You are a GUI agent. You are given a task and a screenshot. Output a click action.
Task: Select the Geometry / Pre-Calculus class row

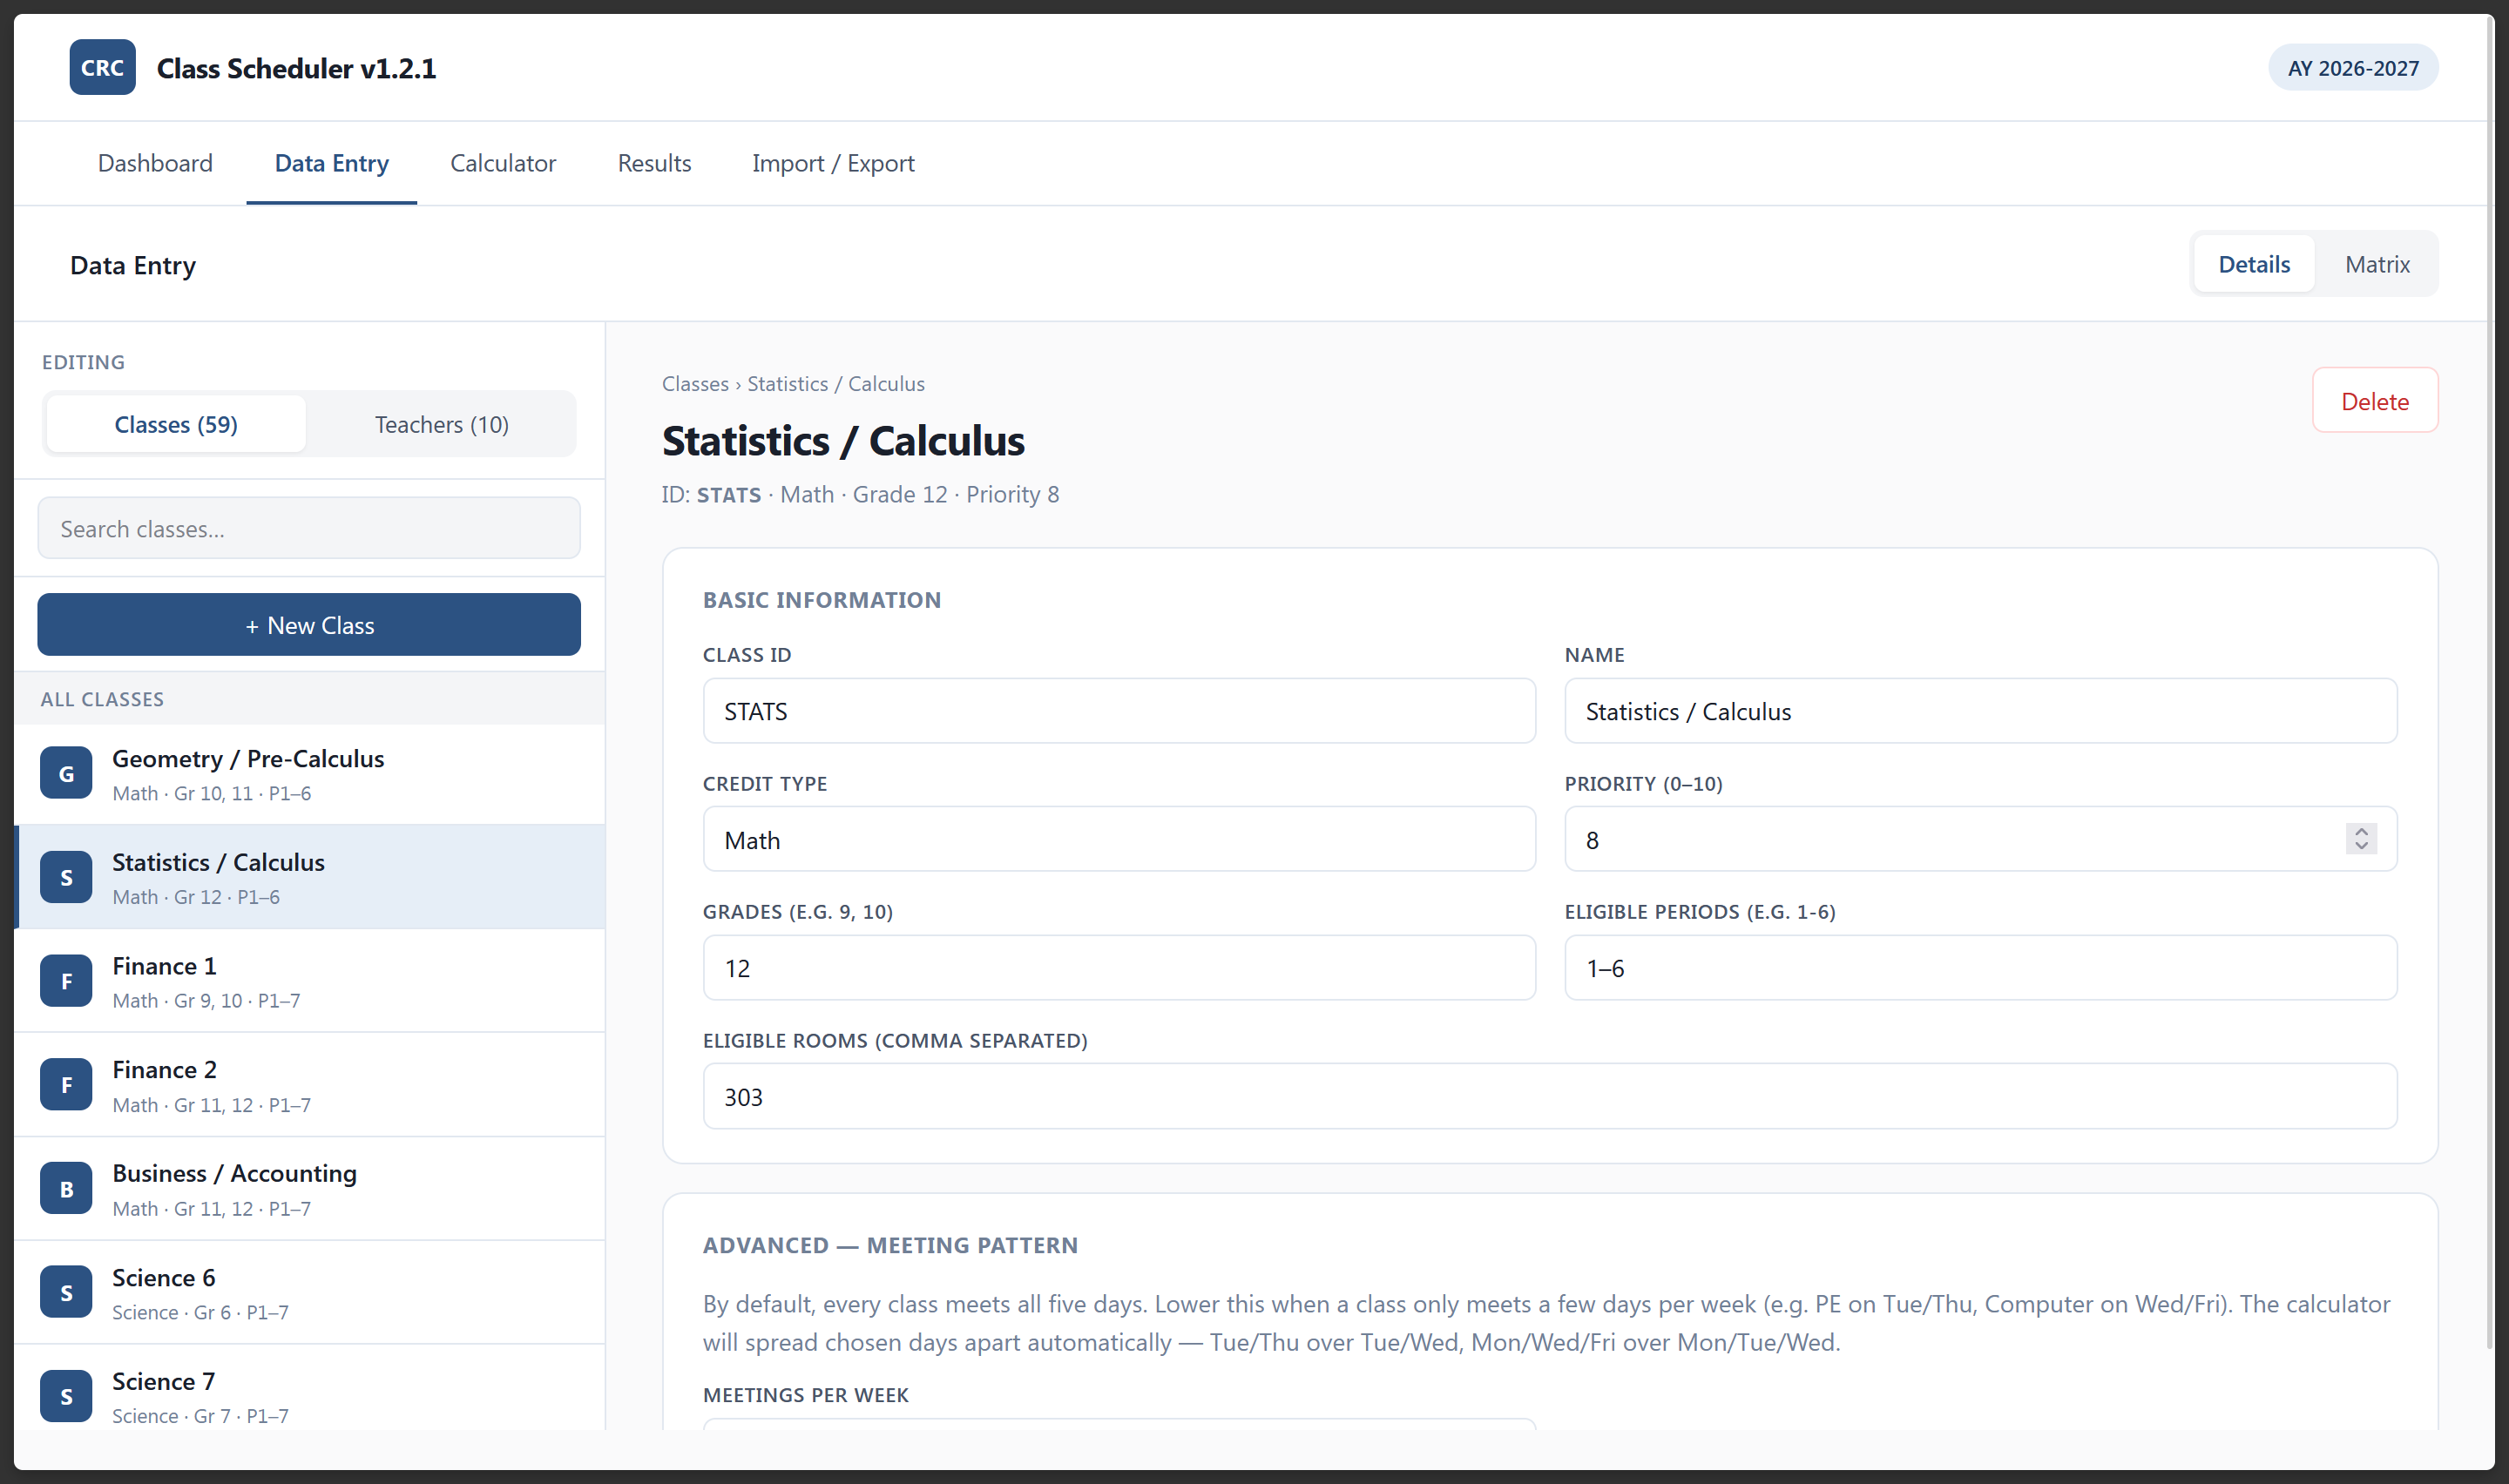(x=310, y=774)
